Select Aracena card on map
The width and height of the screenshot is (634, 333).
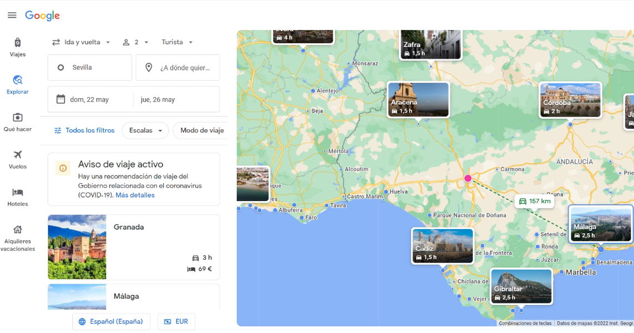pyautogui.click(x=418, y=100)
